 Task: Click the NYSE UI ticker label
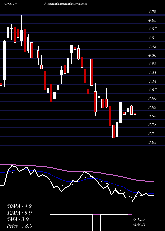point(11,4)
